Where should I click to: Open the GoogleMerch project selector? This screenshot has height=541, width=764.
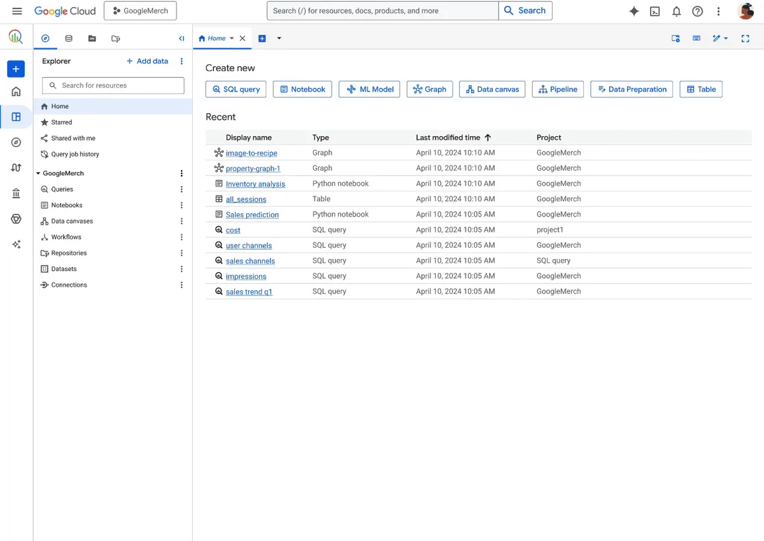[140, 11]
